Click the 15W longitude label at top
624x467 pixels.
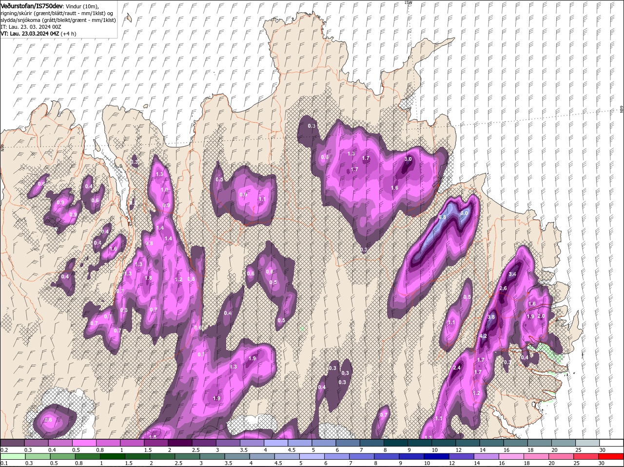pos(408,2)
